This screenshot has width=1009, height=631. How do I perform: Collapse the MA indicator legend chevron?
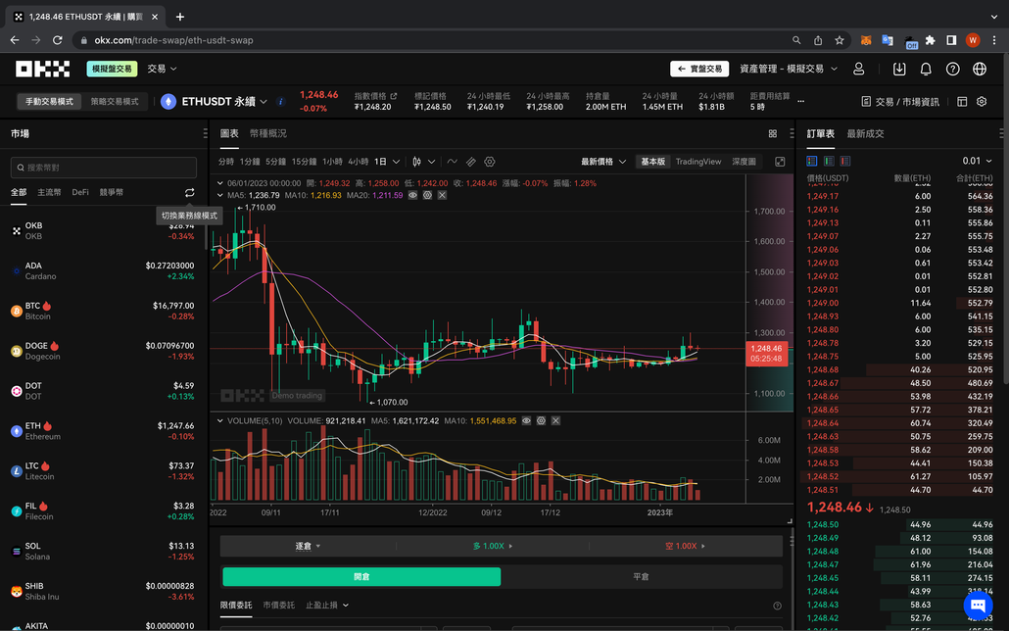(220, 195)
